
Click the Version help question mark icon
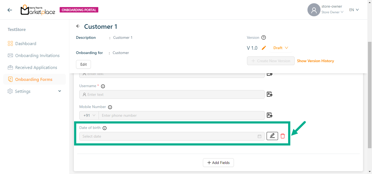pos(263,38)
